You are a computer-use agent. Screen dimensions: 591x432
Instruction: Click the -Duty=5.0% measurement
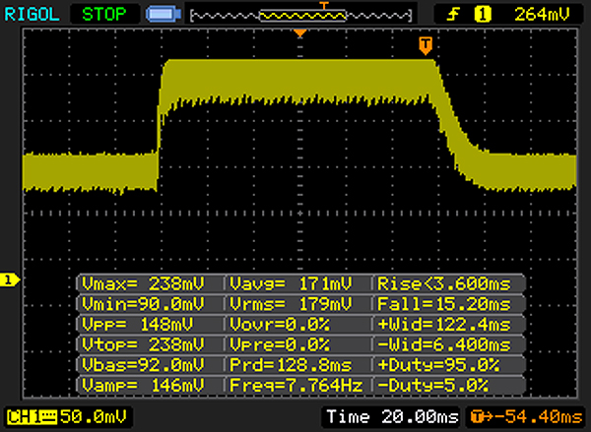pos(433,386)
